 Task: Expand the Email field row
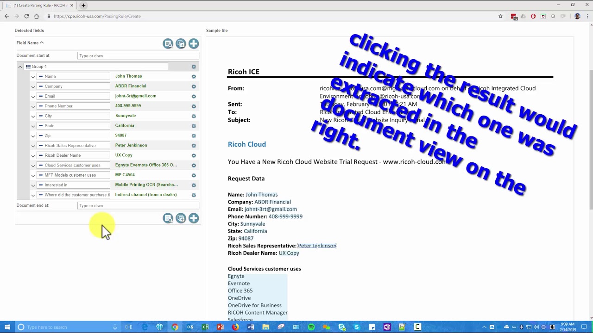pos(33,97)
